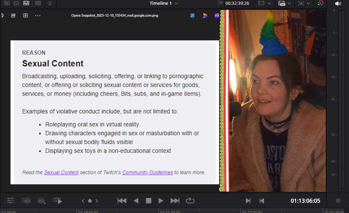Open the proxy/HQ playback quality dropdown
This screenshot has width=349, height=213.
point(289,3)
